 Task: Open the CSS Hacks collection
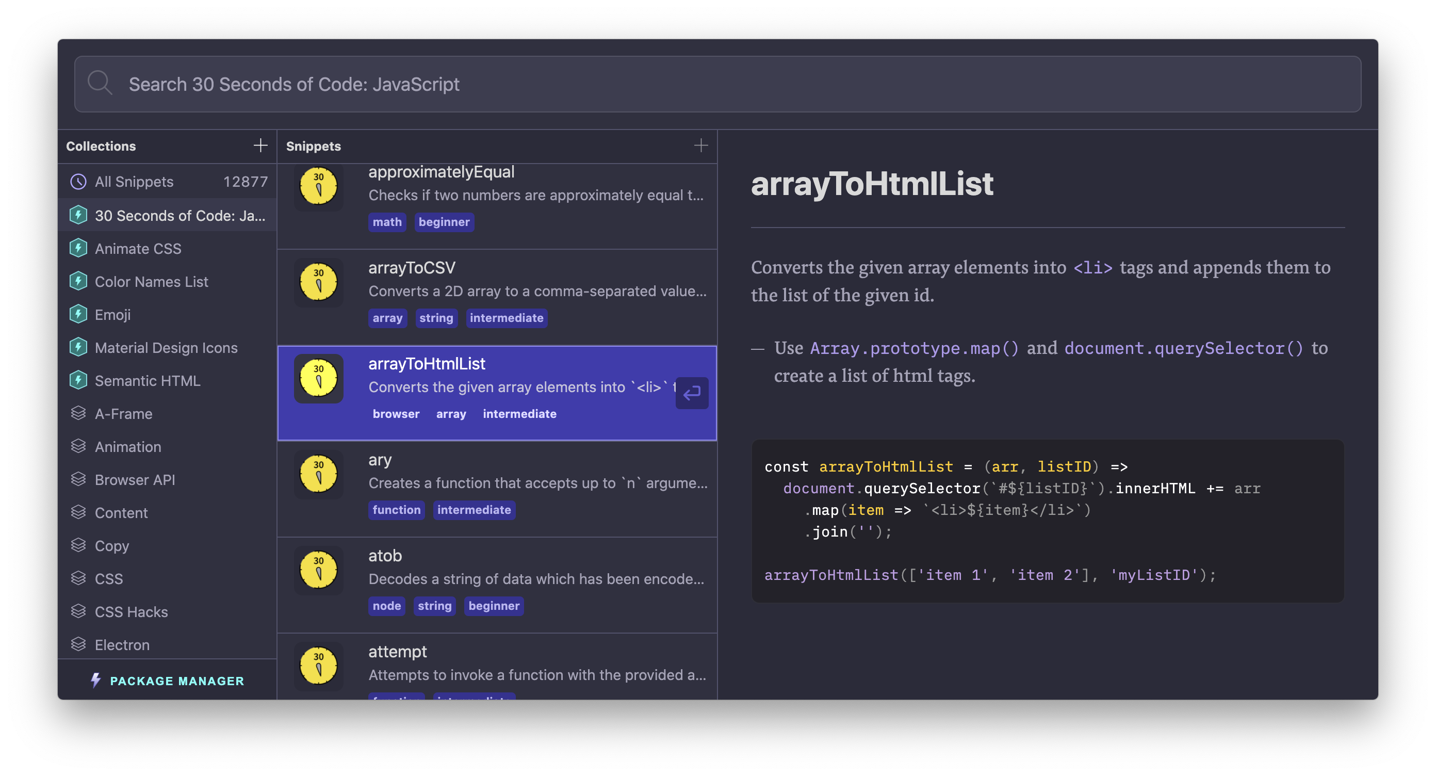click(x=131, y=611)
